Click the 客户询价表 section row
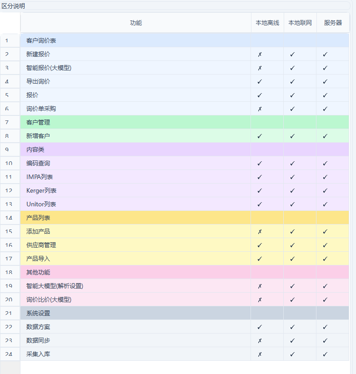Viewport: 356px width, 374px height. [x=185, y=40]
